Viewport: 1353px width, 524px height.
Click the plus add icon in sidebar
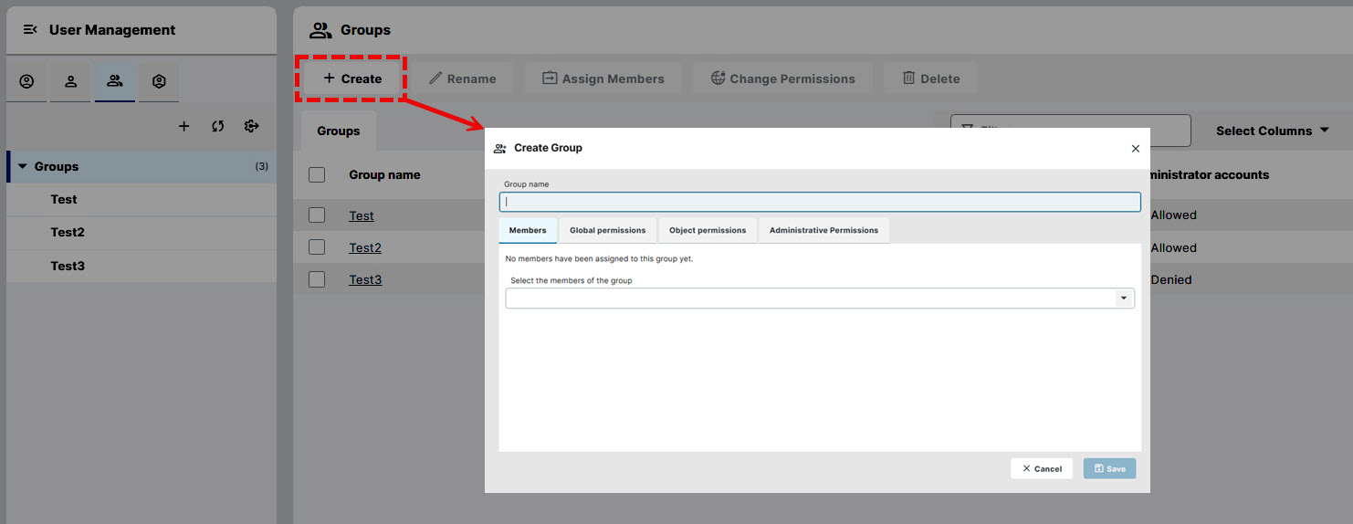click(184, 126)
